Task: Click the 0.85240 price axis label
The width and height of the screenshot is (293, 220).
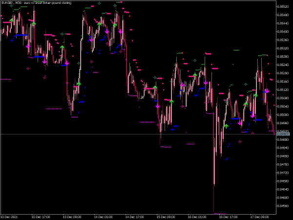Action: [283, 65]
